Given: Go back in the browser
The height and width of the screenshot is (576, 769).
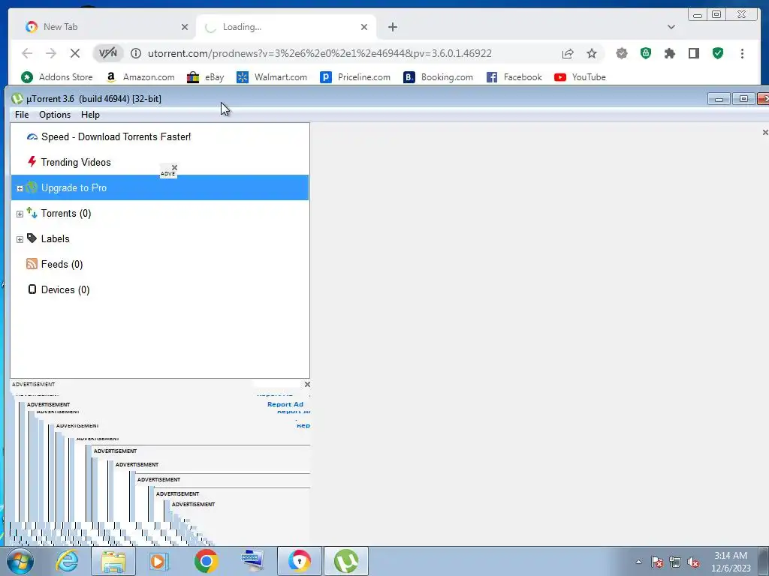Looking at the screenshot, I should pos(27,53).
